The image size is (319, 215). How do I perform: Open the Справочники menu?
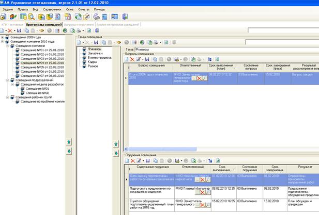[x=51, y=9]
